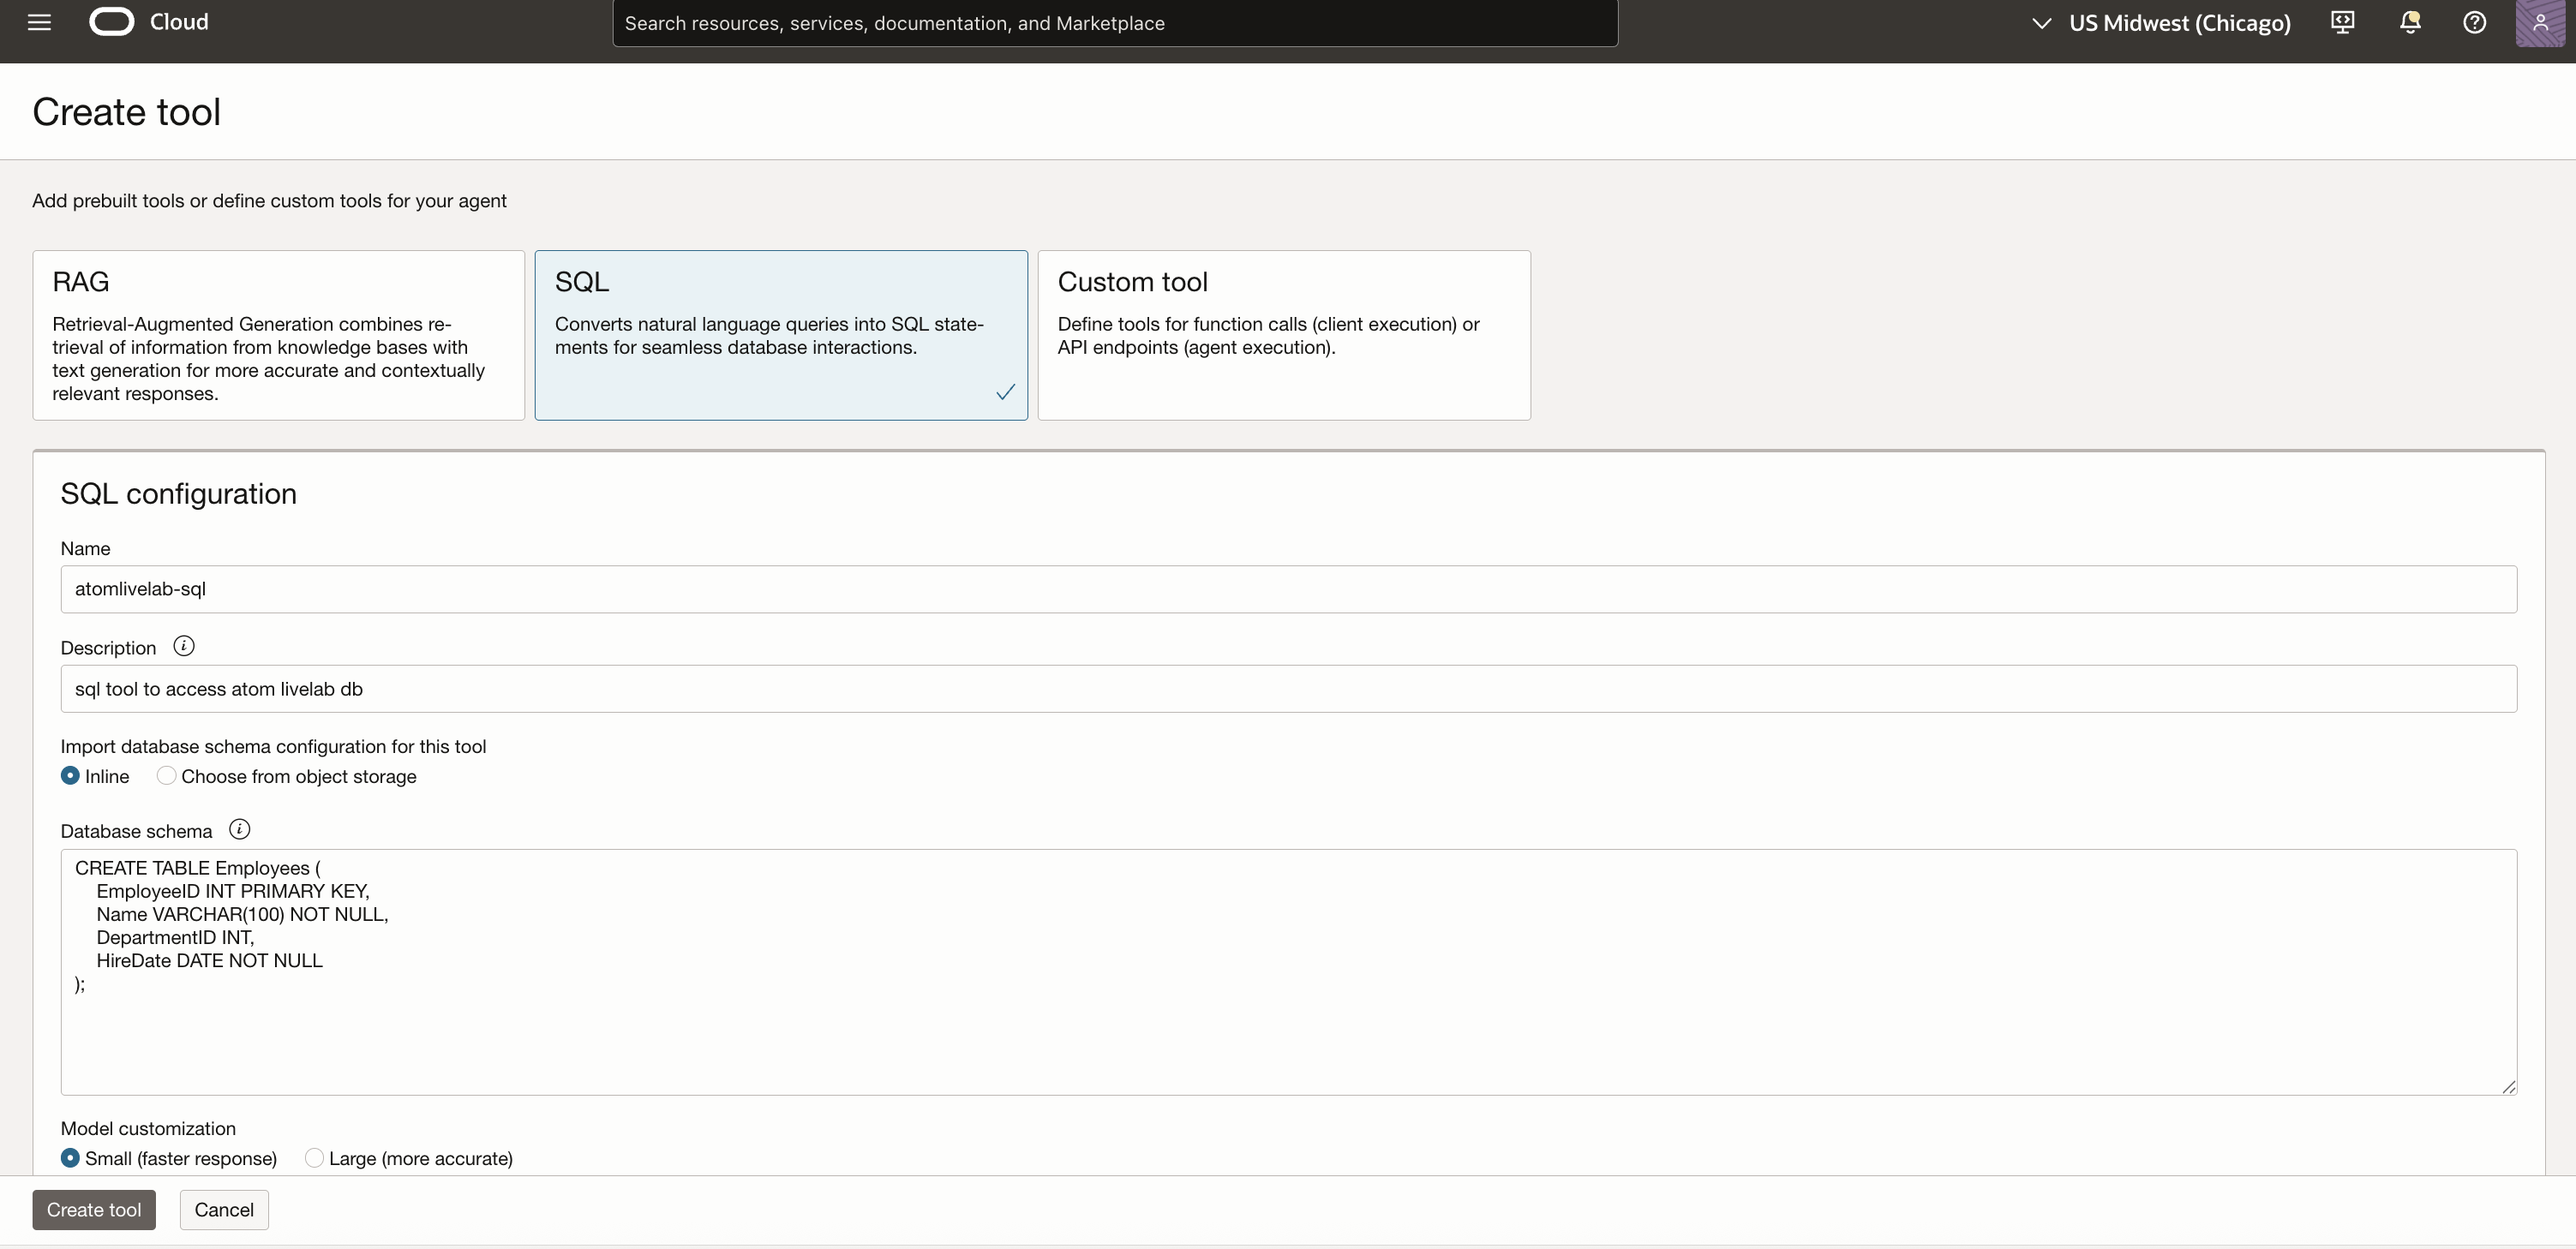This screenshot has height=1249, width=2576.
Task: Open the user profile avatar
Action: tap(2542, 22)
